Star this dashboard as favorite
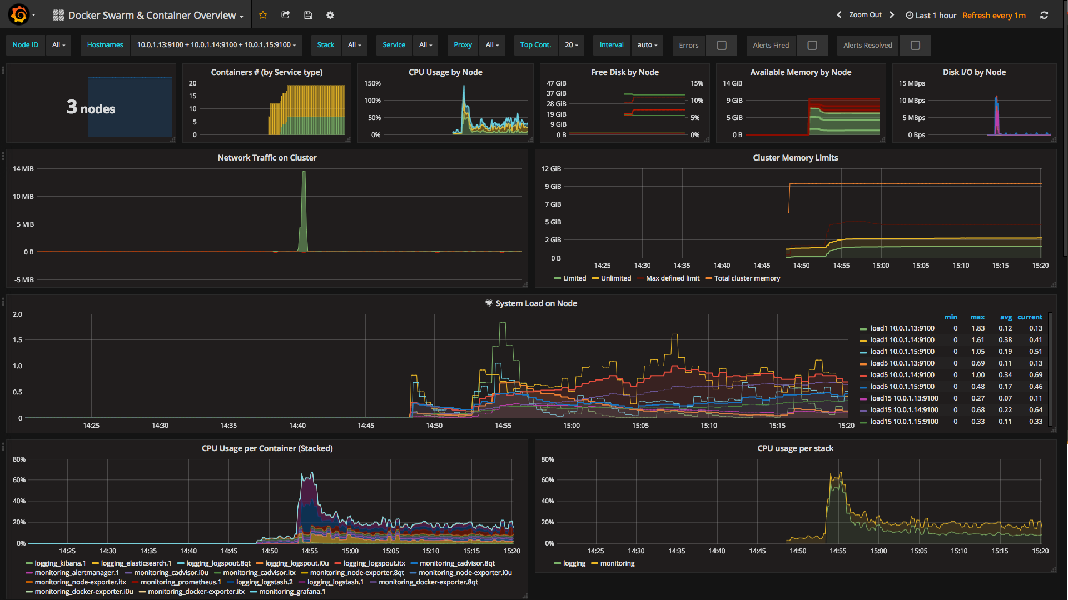 point(263,15)
